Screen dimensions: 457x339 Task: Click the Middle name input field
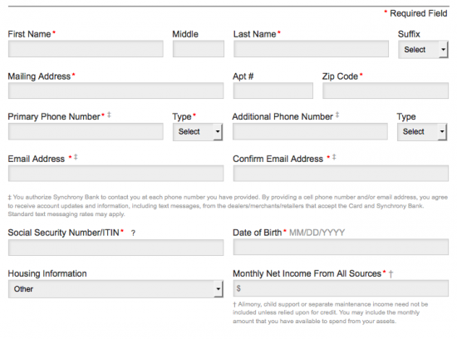pos(199,49)
